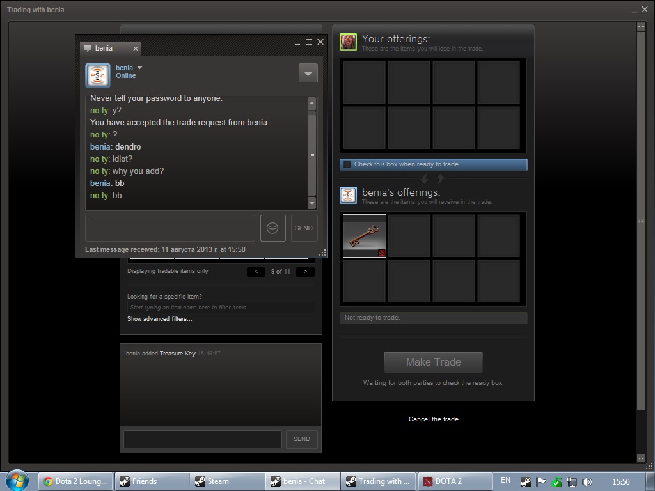The height and width of the screenshot is (491, 655).
Task: Switch to benia - Chat taskbar item
Action: (303, 481)
